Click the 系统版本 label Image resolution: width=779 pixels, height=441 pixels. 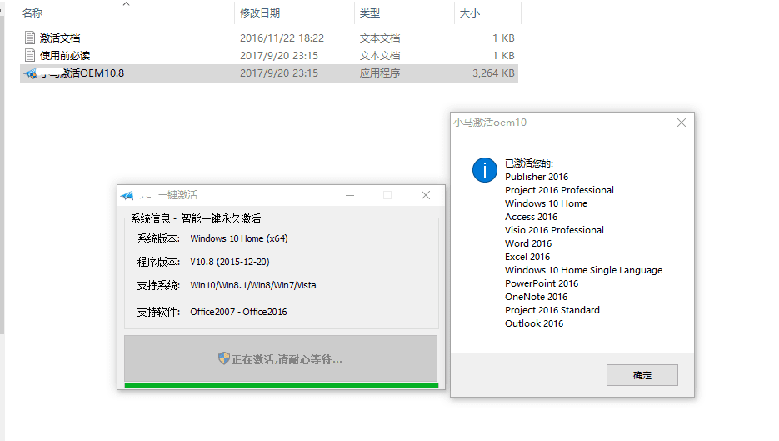click(158, 238)
